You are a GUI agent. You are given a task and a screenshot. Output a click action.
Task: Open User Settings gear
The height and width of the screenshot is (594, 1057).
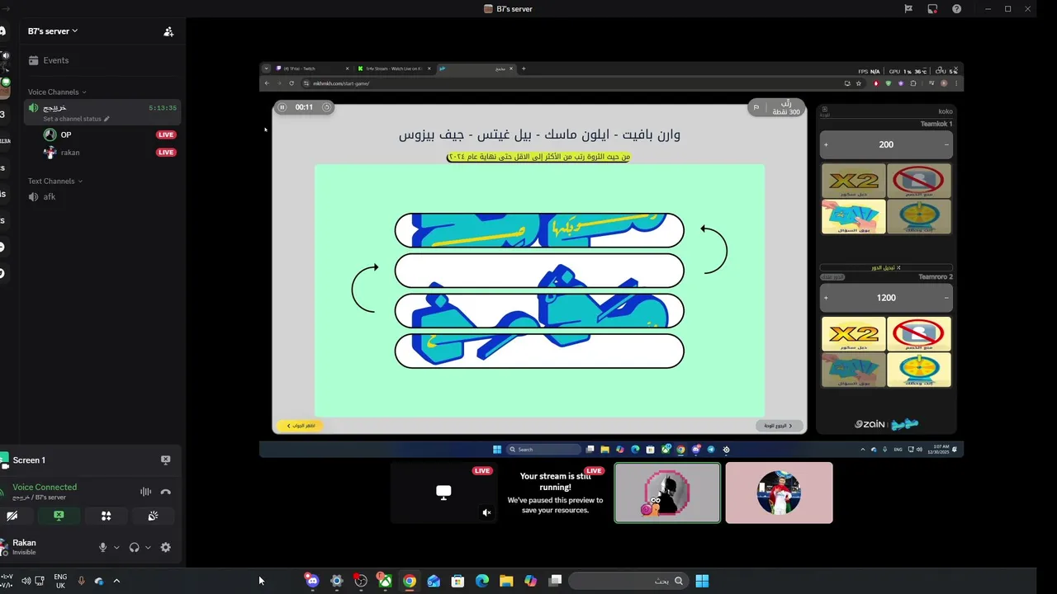pos(165,548)
